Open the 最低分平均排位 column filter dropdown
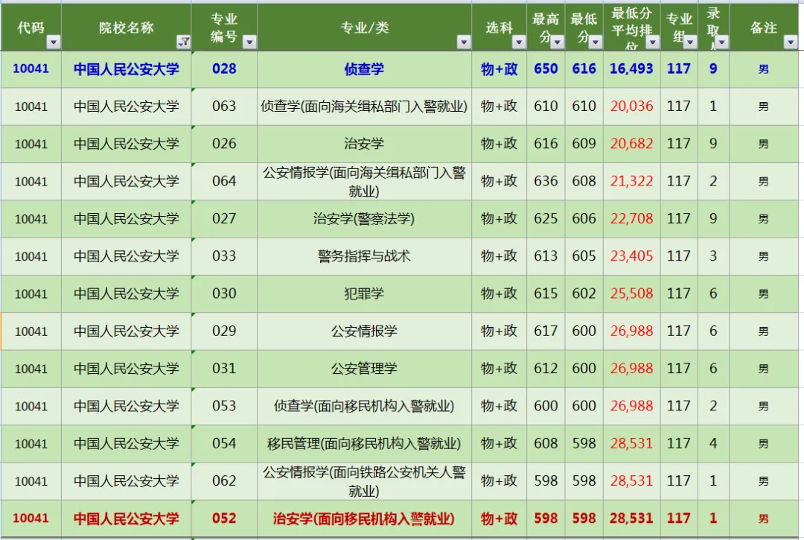Image resolution: width=804 pixels, height=540 pixels. (652, 42)
